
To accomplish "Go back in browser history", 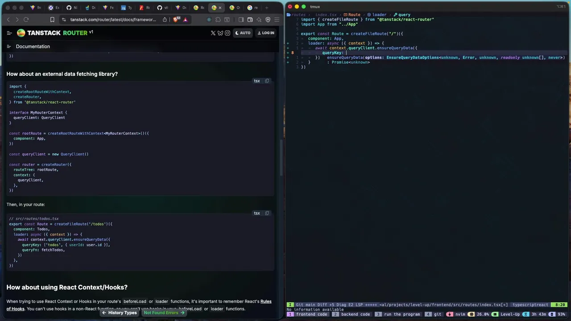I will [8, 20].
